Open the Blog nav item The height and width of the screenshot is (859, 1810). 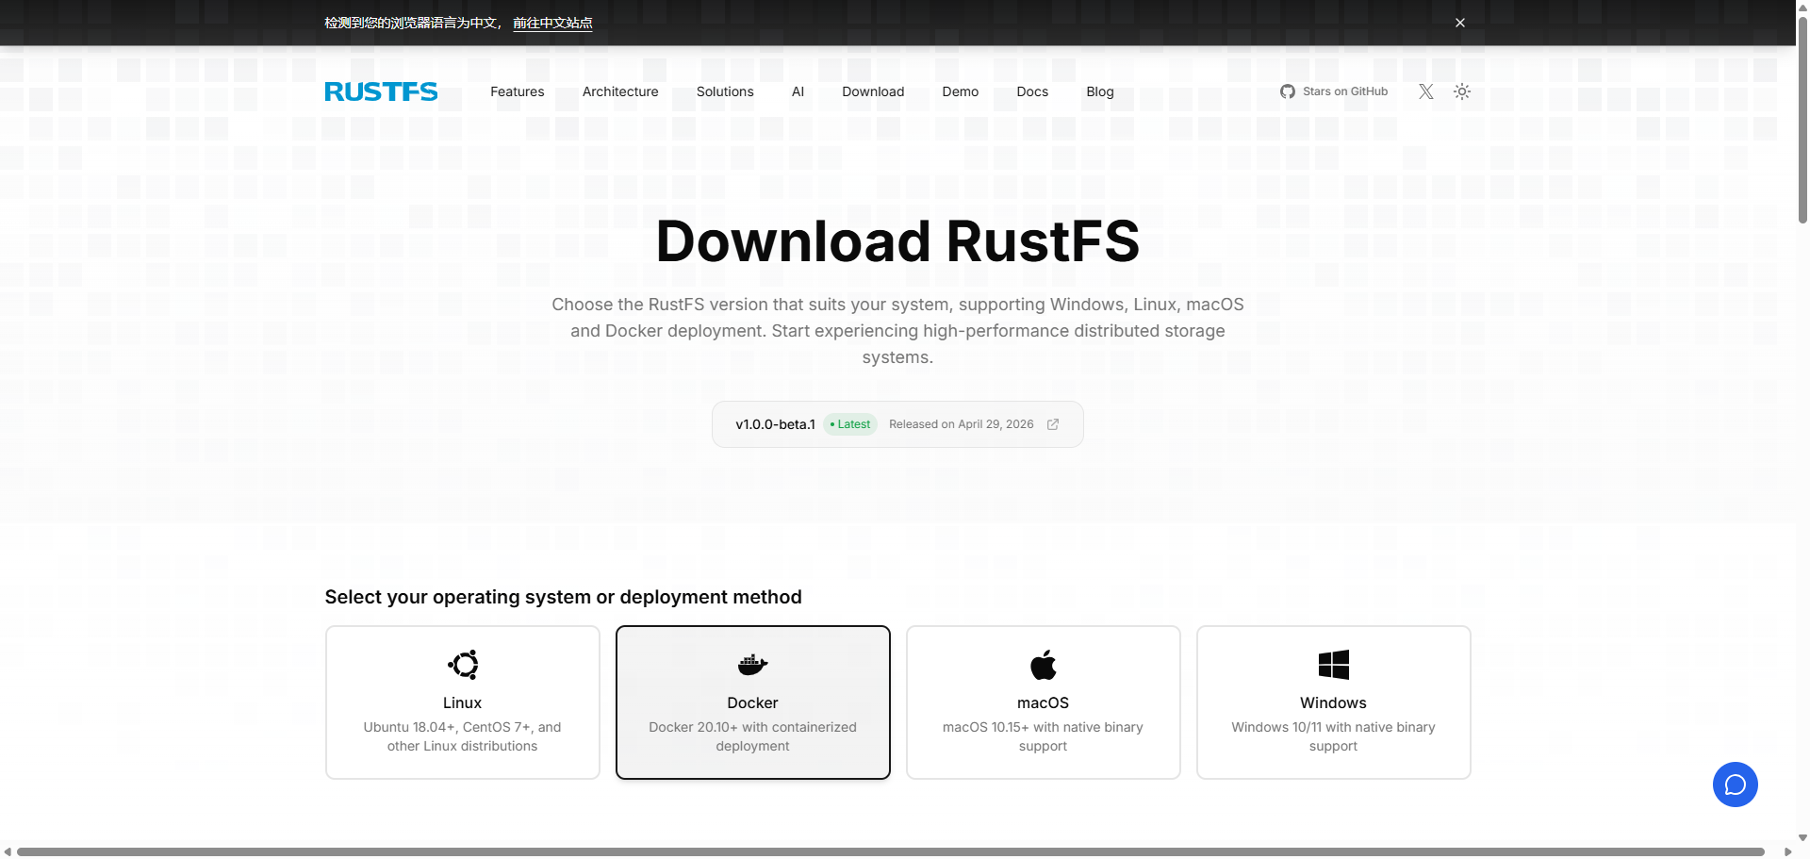tap(1100, 91)
